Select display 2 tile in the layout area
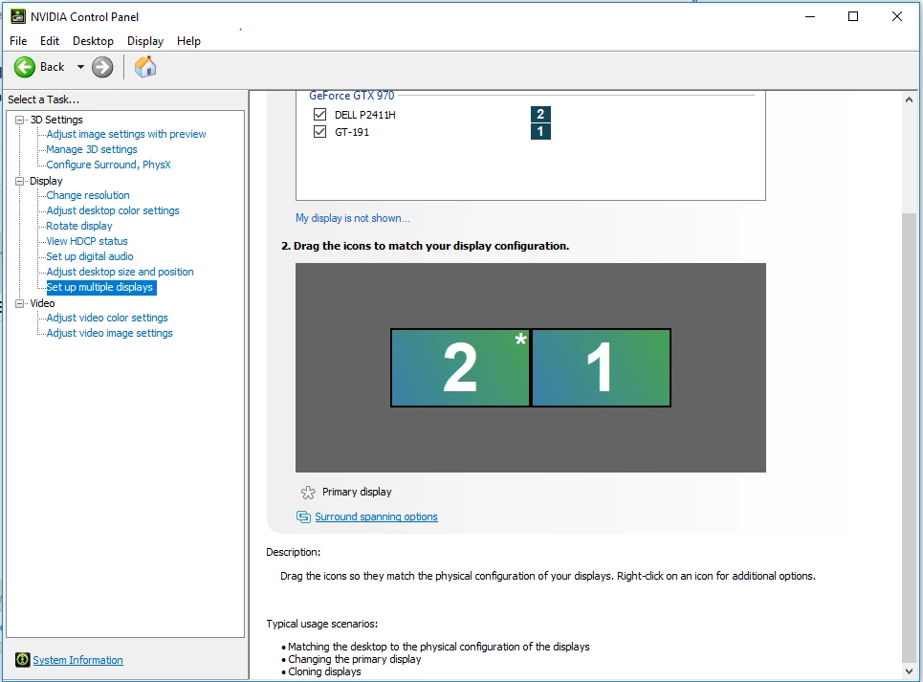 [460, 367]
